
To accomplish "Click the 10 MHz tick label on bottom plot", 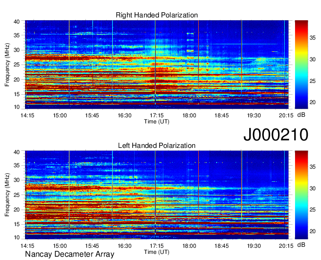I will pyautogui.click(x=17, y=237).
